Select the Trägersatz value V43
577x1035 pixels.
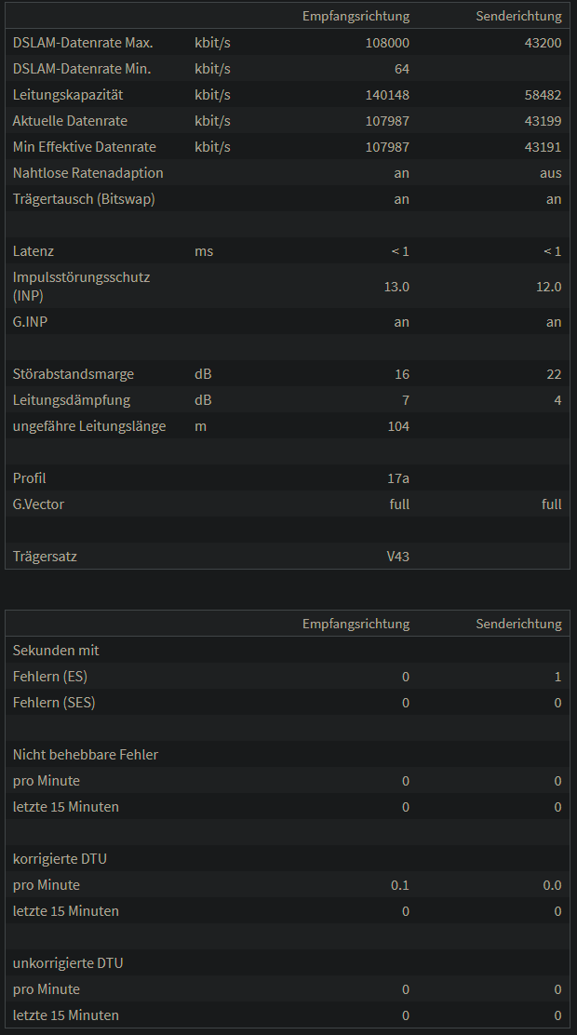398,557
